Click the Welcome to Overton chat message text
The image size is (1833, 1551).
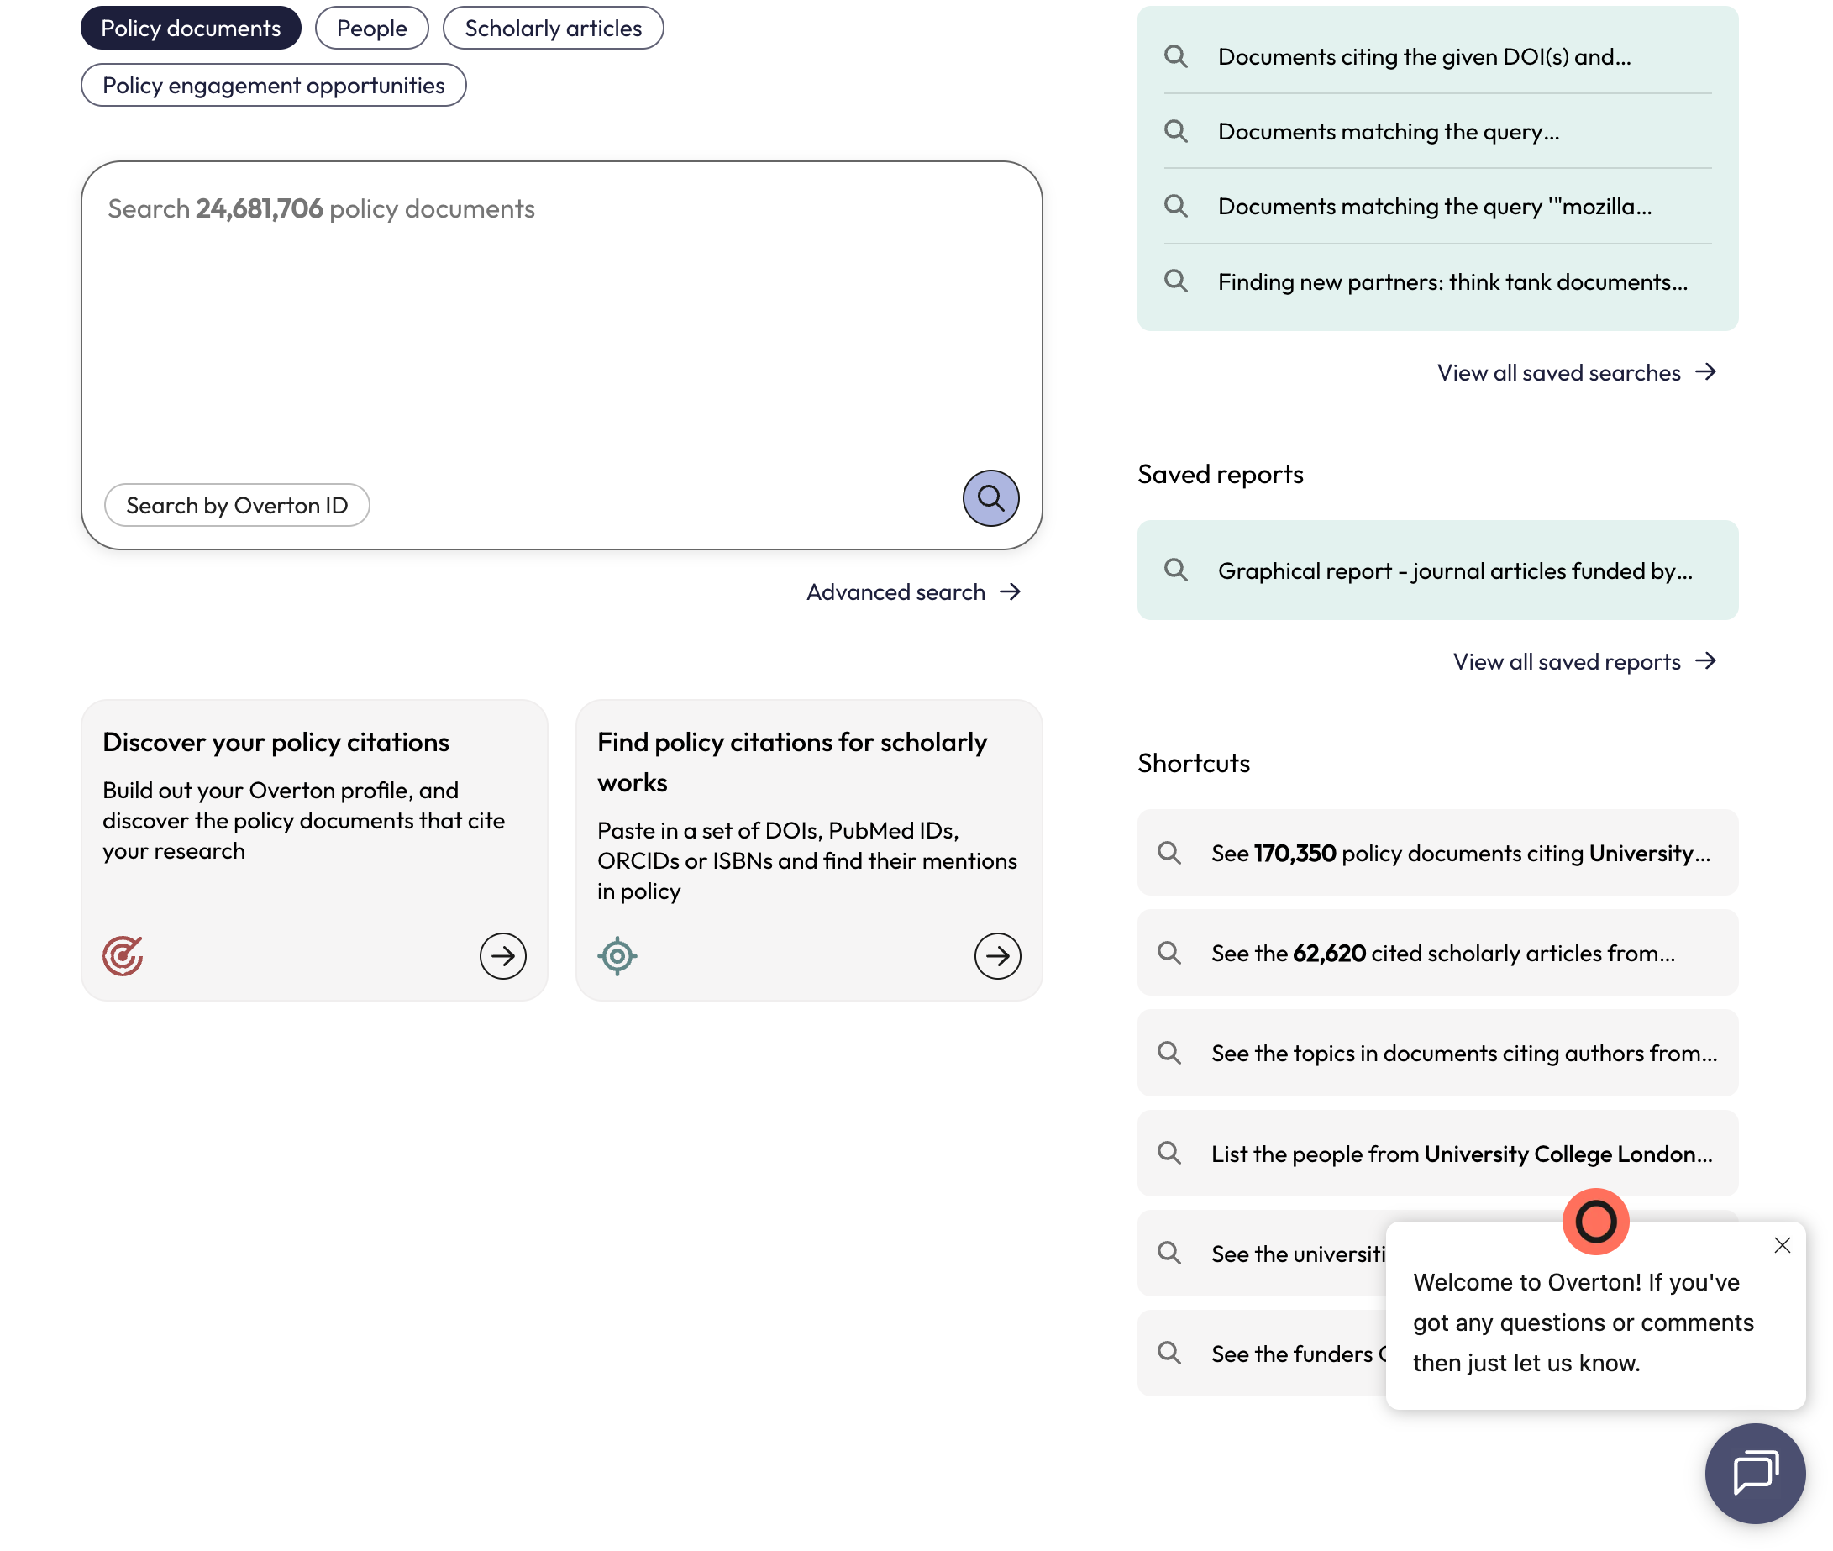pyautogui.click(x=1583, y=1322)
